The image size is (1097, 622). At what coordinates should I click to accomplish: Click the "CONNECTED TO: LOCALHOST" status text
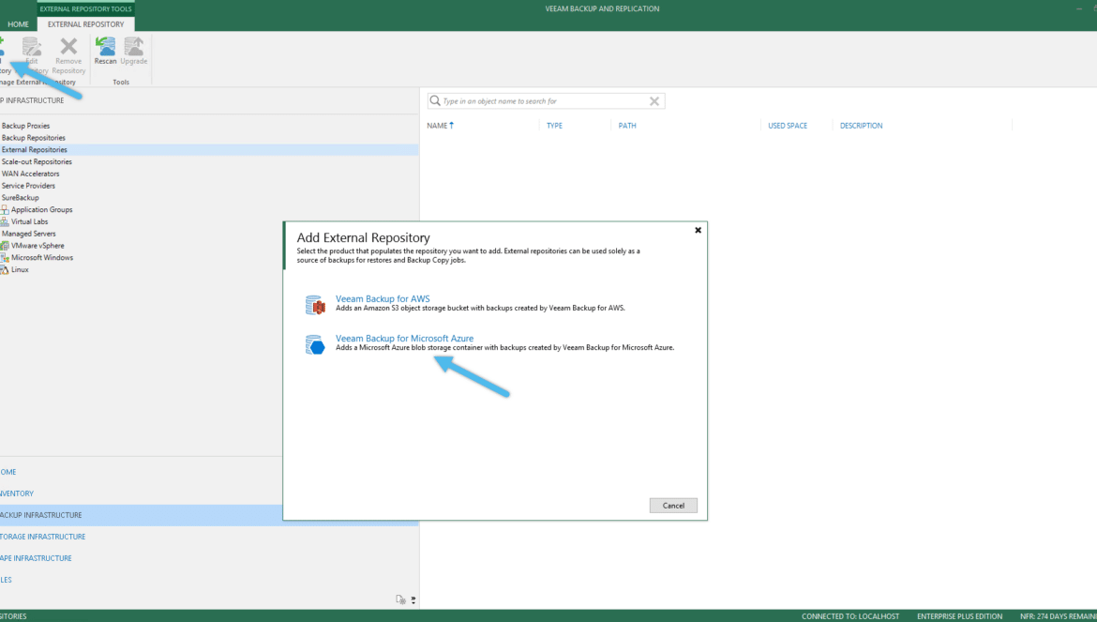(850, 616)
